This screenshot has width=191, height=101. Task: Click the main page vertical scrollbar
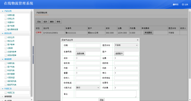[190, 45]
